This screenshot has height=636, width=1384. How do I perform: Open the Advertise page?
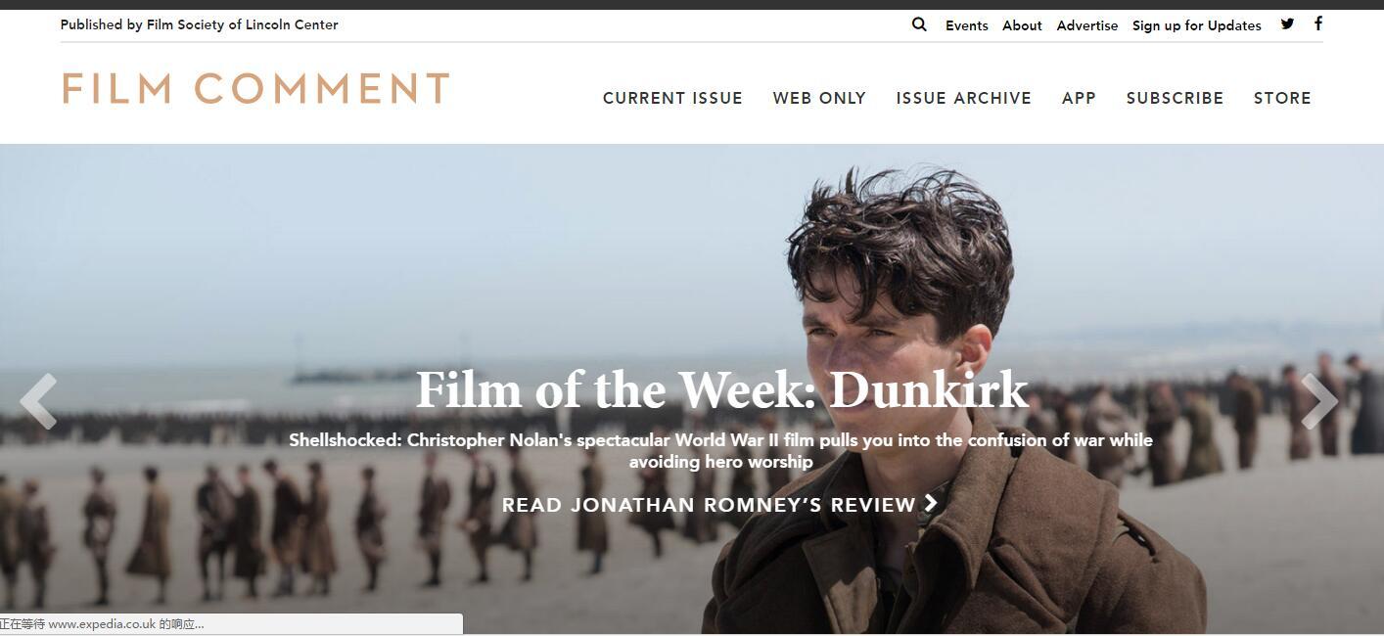(1087, 25)
